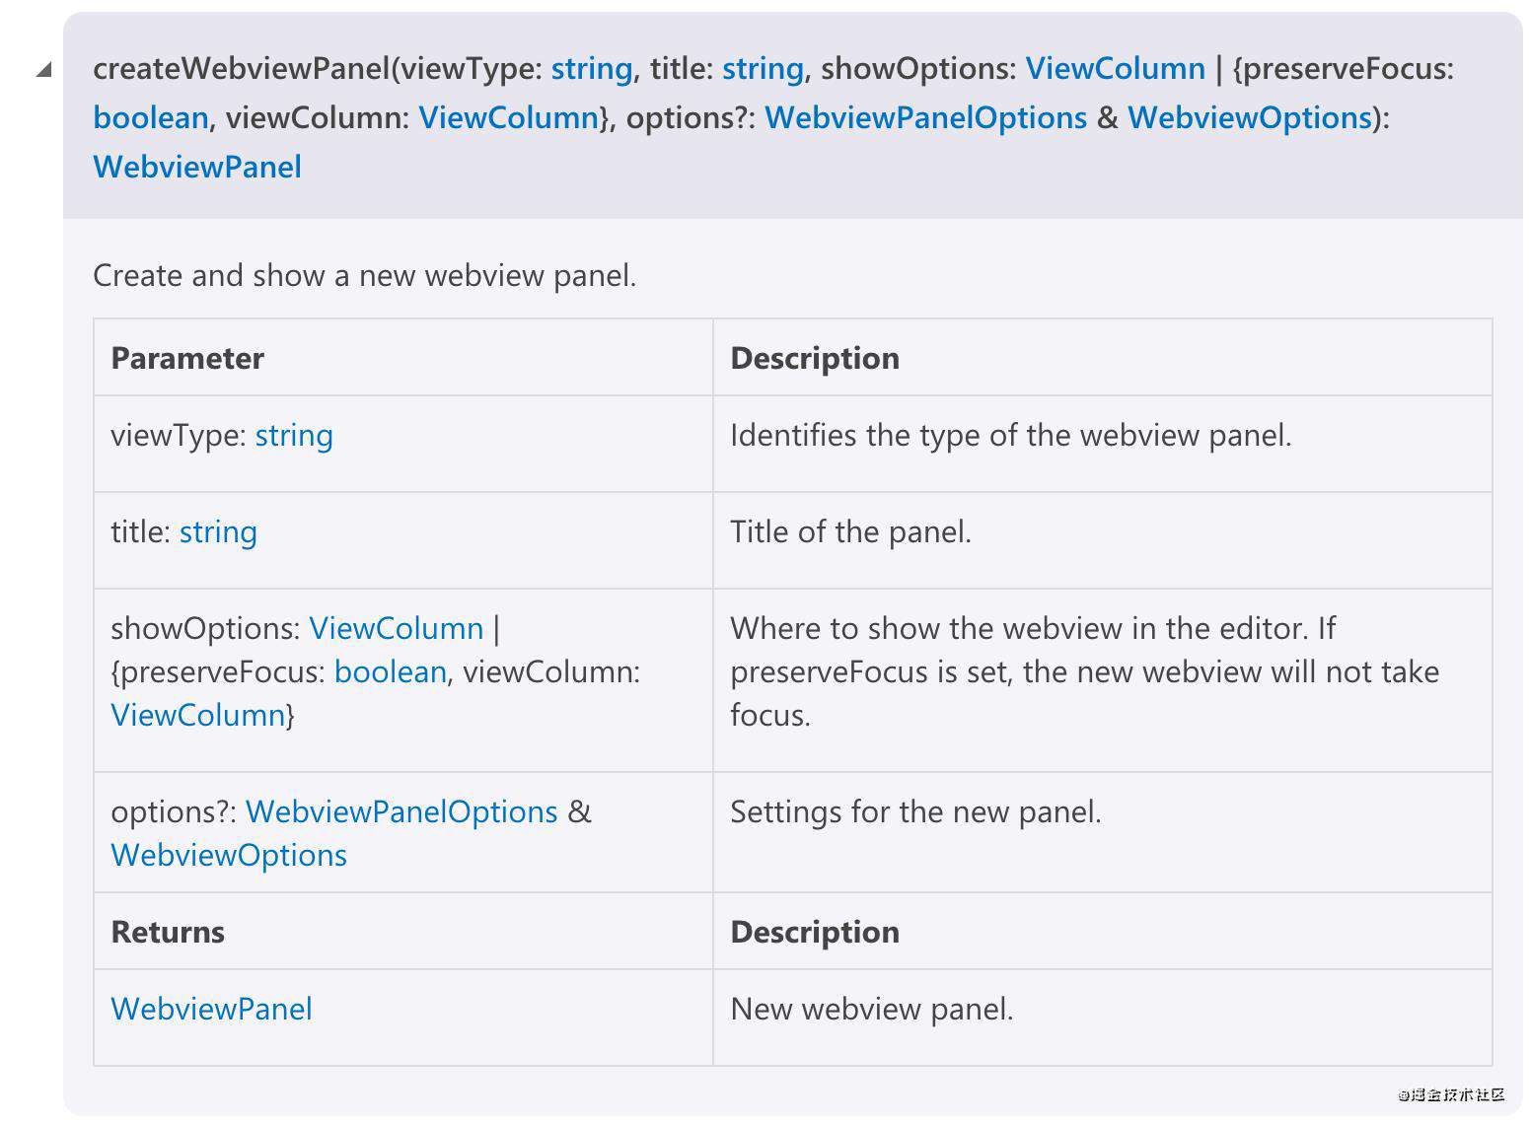Viewport: 1529px width, 1124px height.
Task: Follow the WebviewPanel link in the Returns row
Action: [x=211, y=1009]
